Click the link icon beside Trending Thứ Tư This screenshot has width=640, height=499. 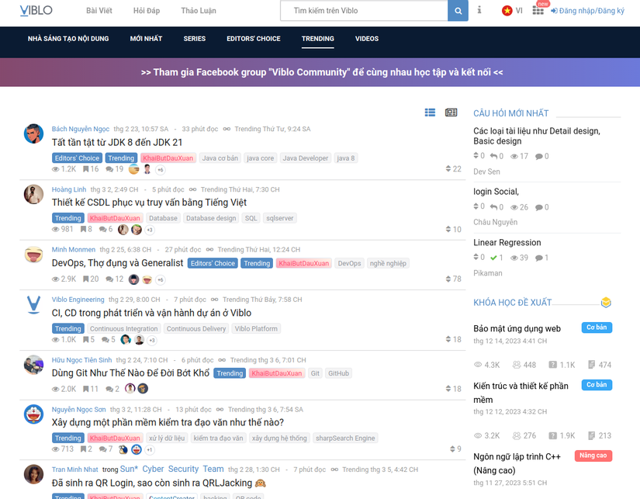tap(227, 129)
